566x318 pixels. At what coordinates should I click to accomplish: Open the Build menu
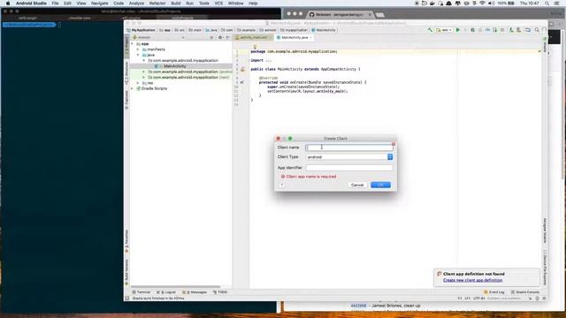point(176,4)
